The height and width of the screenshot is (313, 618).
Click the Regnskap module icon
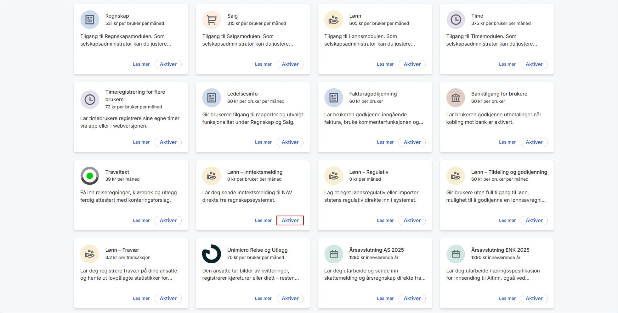[90, 19]
